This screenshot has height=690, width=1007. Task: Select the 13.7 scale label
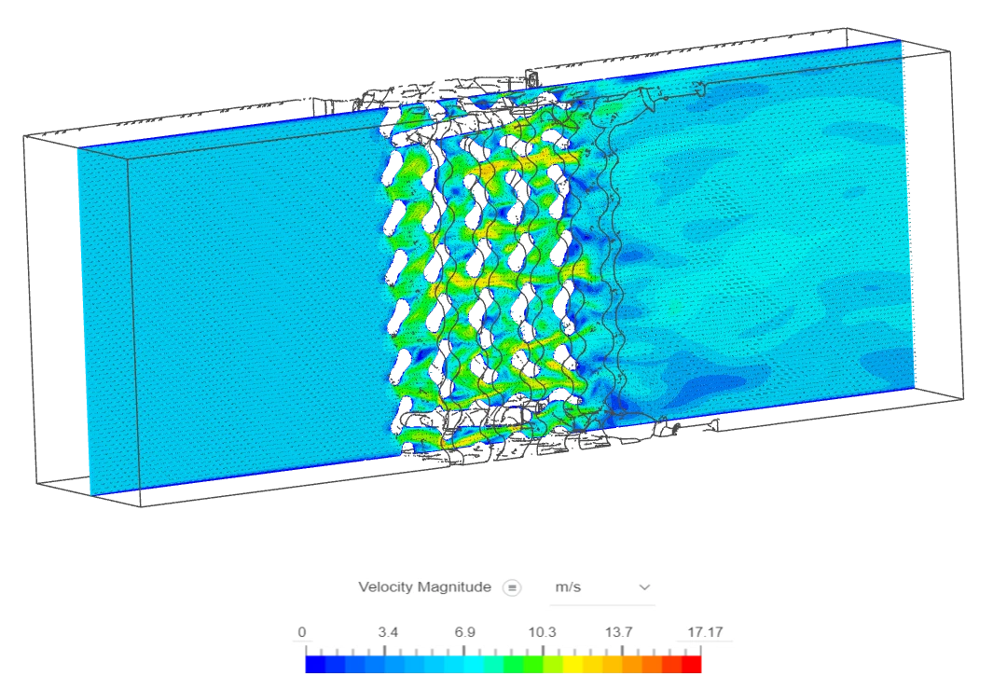pos(619,632)
